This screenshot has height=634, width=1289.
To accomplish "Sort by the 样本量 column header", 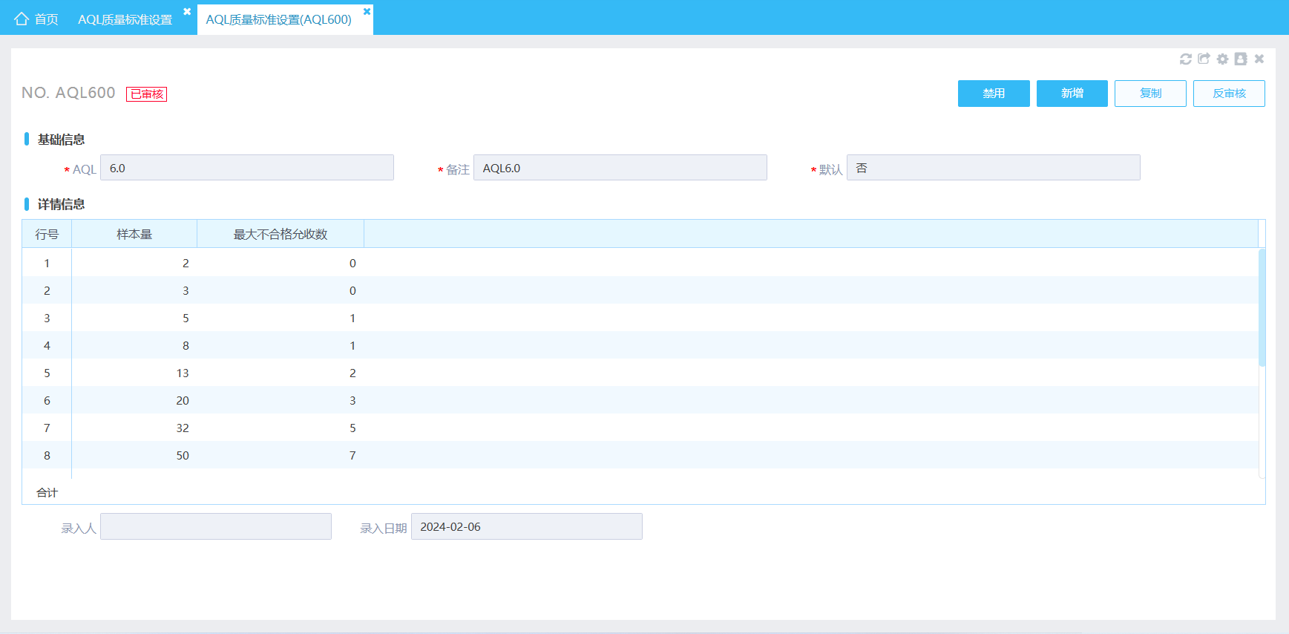I will coord(134,234).
